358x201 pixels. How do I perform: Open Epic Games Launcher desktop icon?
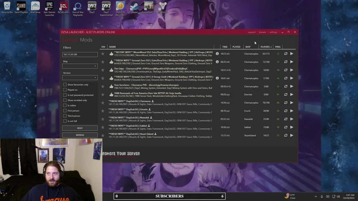[50, 9]
